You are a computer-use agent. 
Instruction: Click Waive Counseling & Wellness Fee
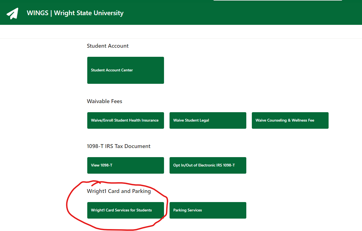[290, 120]
